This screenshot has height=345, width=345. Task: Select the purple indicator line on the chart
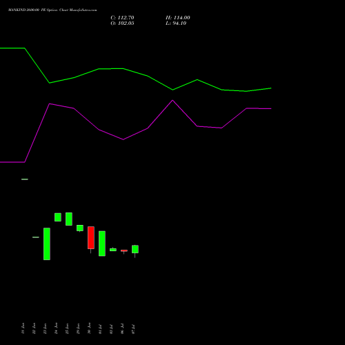point(136,131)
